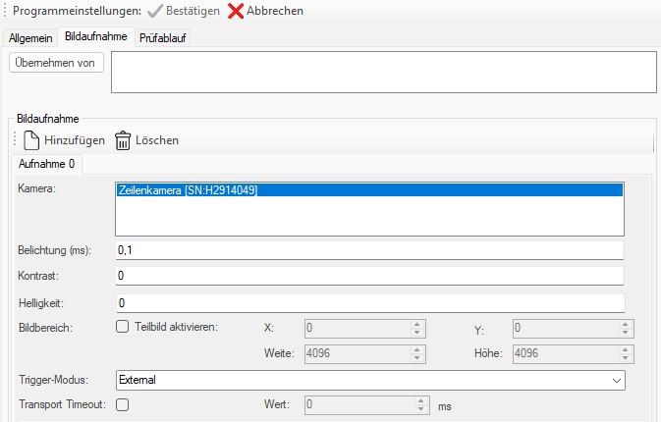Screen dimensions: 661x422
Task: Click the Kontrast input field
Action: [368, 276]
